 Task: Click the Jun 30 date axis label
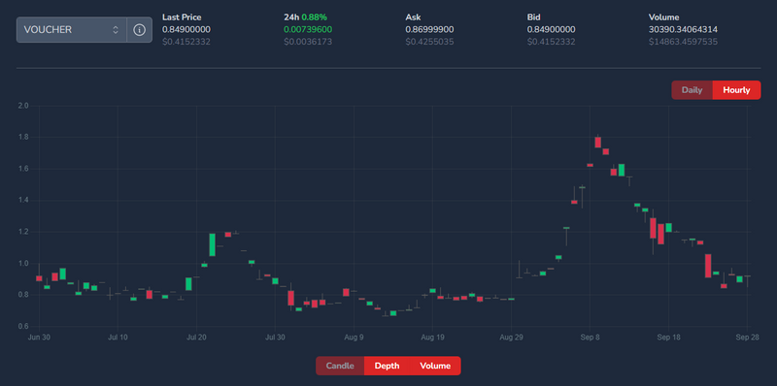(x=39, y=338)
